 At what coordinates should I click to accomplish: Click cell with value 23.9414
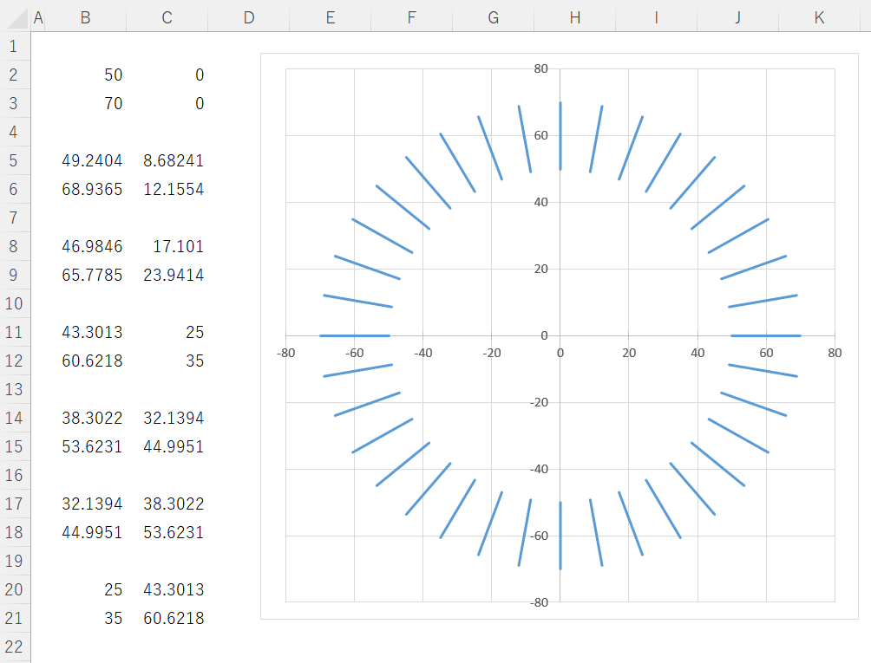pos(167,276)
